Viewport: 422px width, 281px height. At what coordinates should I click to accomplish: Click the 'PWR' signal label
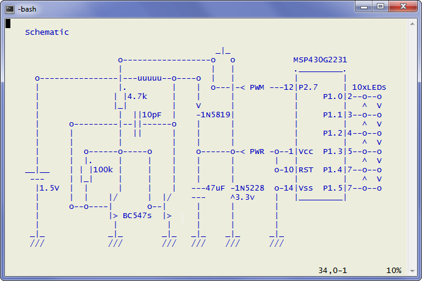[x=256, y=151]
